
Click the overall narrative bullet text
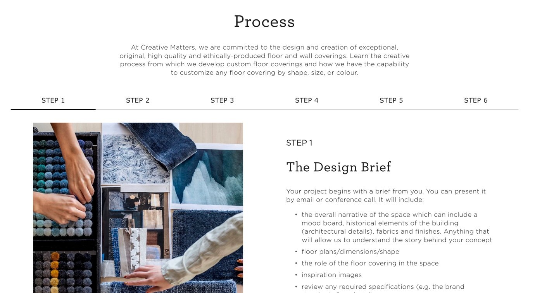click(x=397, y=227)
